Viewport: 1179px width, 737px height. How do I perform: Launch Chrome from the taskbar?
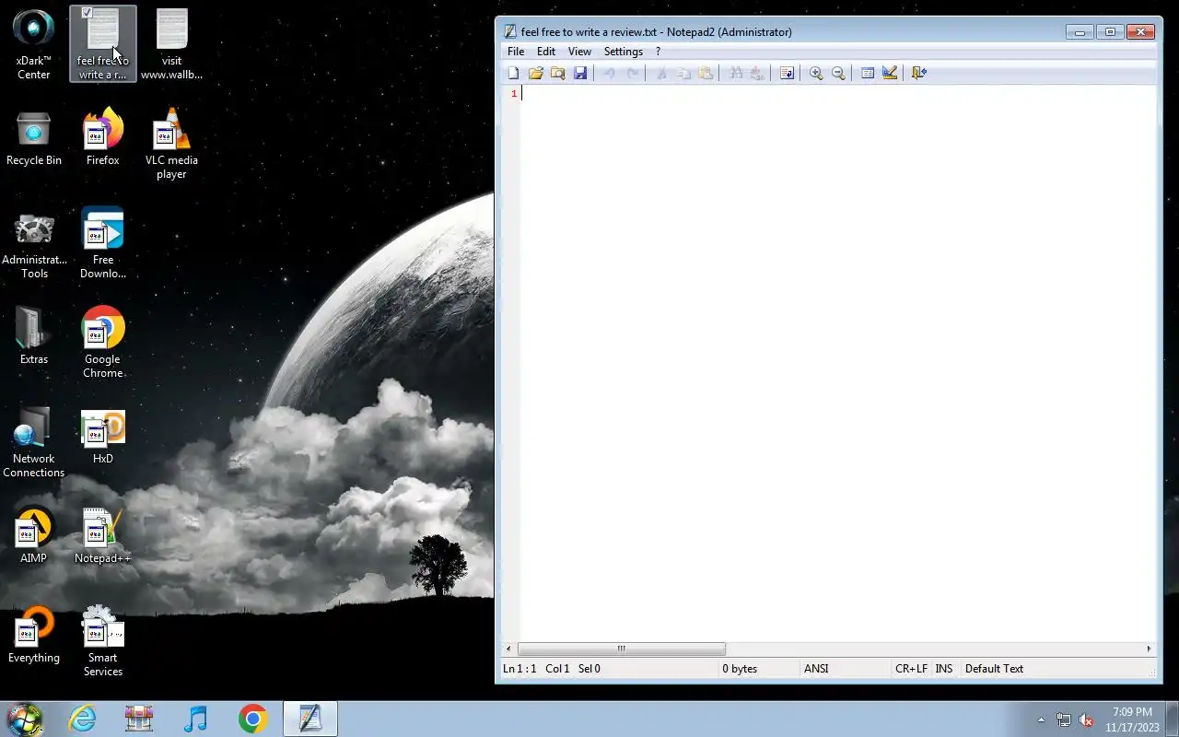(252, 719)
